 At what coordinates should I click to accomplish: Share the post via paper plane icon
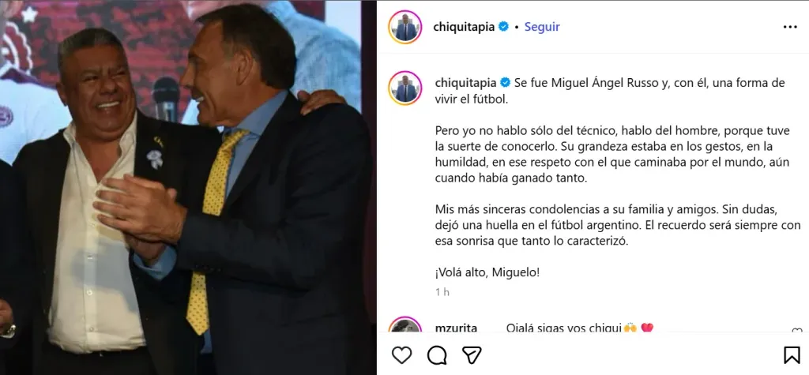472,355
